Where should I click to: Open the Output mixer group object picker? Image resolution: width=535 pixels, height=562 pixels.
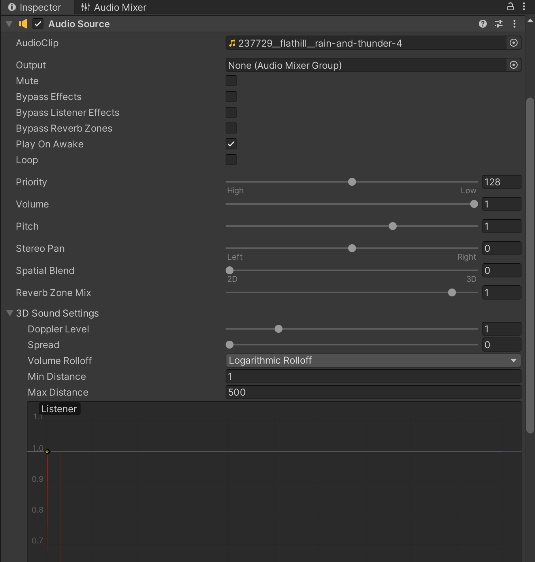tap(513, 65)
